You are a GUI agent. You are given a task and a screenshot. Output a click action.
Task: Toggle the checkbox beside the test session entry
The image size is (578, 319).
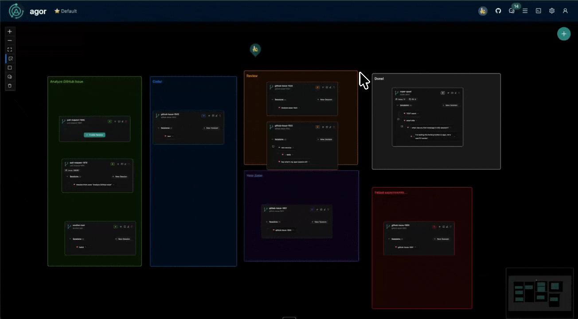273,146
